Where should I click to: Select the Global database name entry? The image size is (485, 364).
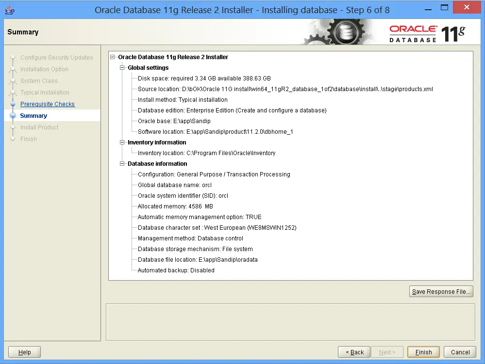point(175,185)
